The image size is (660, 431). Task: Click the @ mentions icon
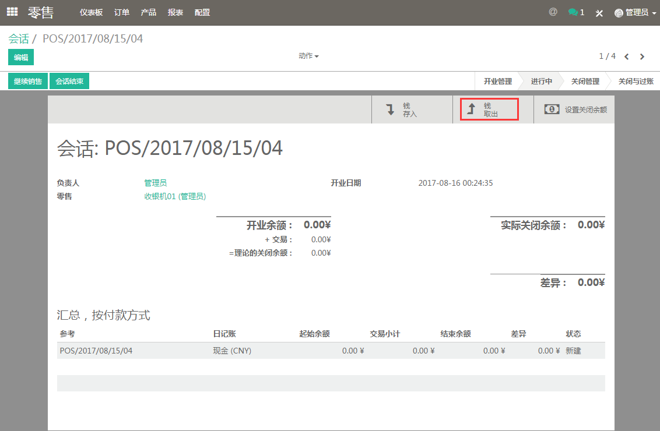(x=553, y=12)
